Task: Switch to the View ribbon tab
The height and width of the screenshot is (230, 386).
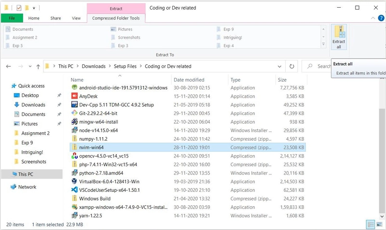Action: click(x=76, y=18)
